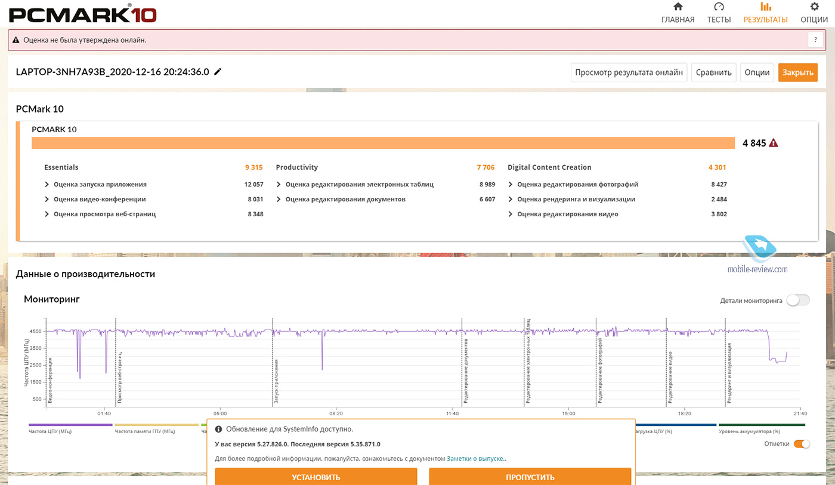Click the Essentials score 9 315

(x=254, y=167)
